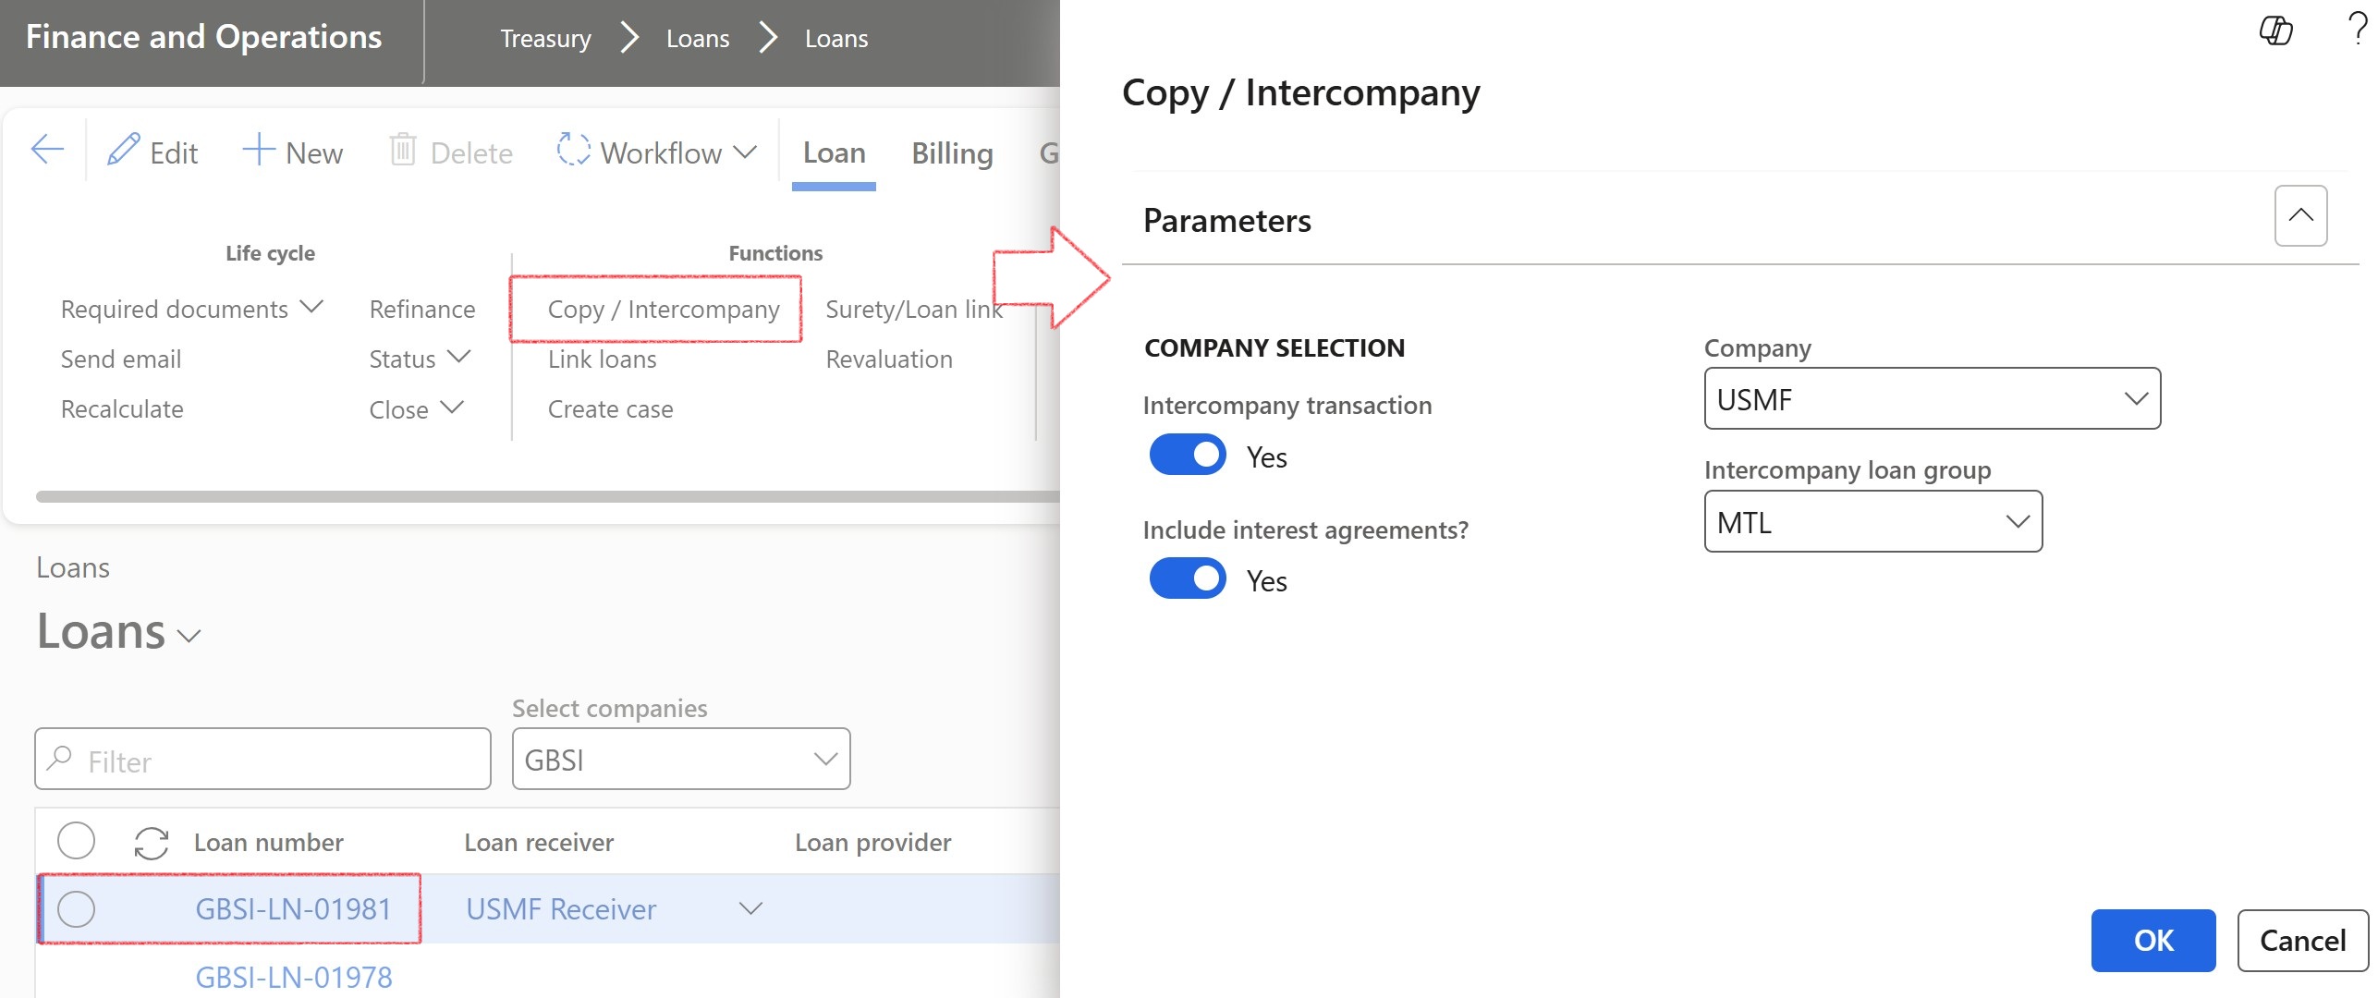Click Create case function
This screenshot has width=2378, height=998.
click(610, 408)
